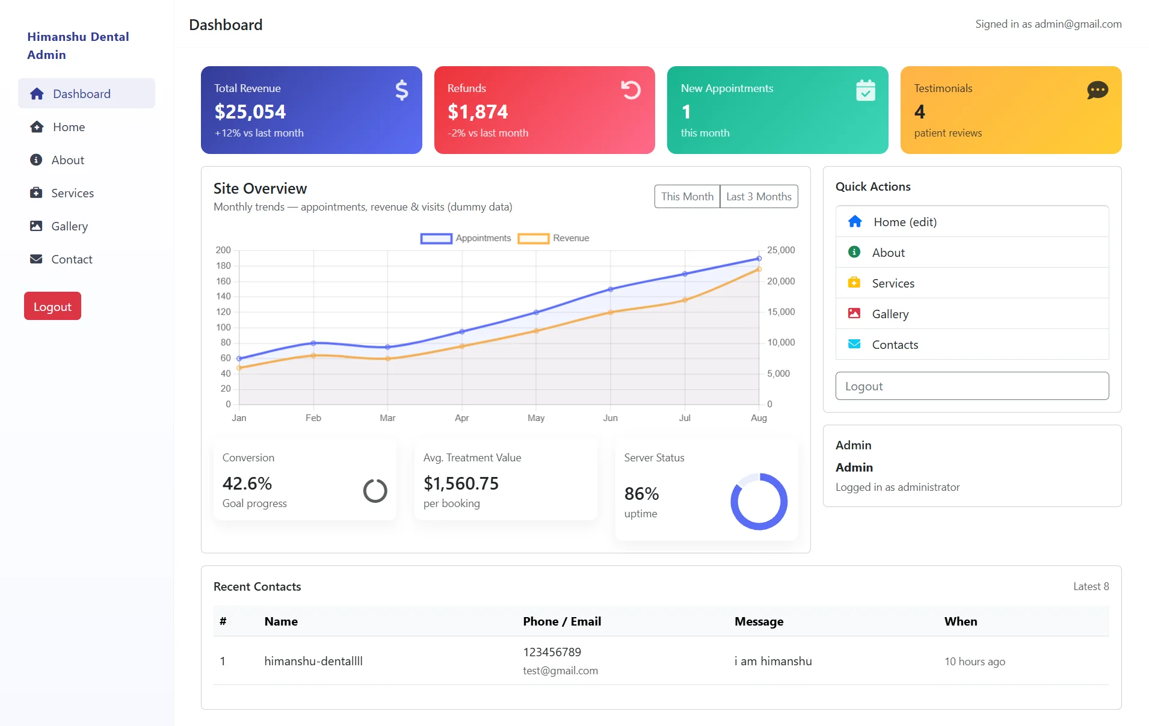Click Logout inside the Quick Actions panel
The image size is (1149, 726).
click(x=971, y=386)
